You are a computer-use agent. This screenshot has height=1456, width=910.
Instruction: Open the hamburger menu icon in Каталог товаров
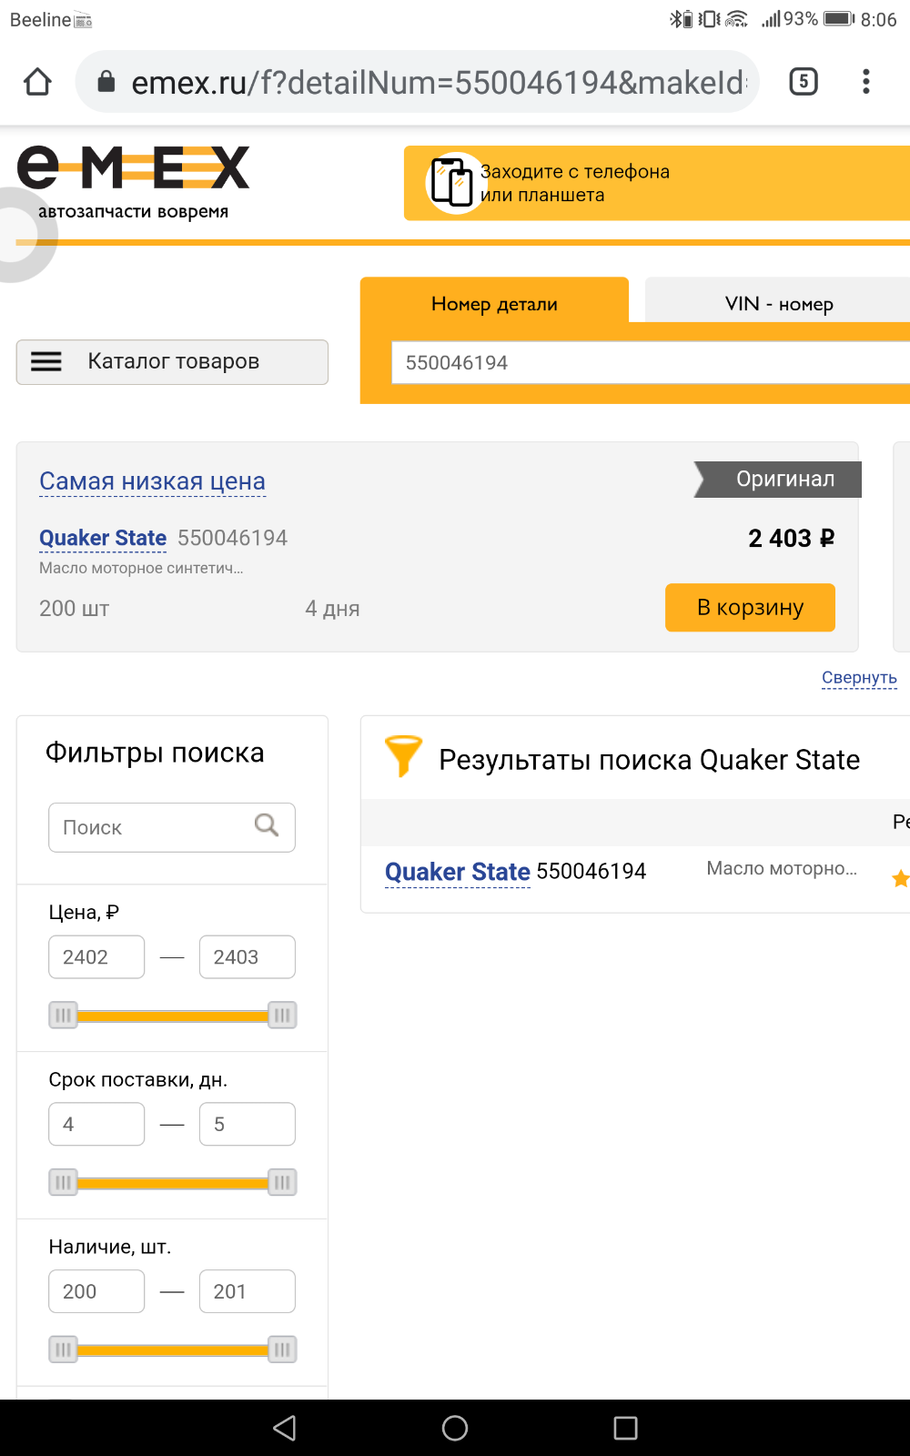[46, 361]
